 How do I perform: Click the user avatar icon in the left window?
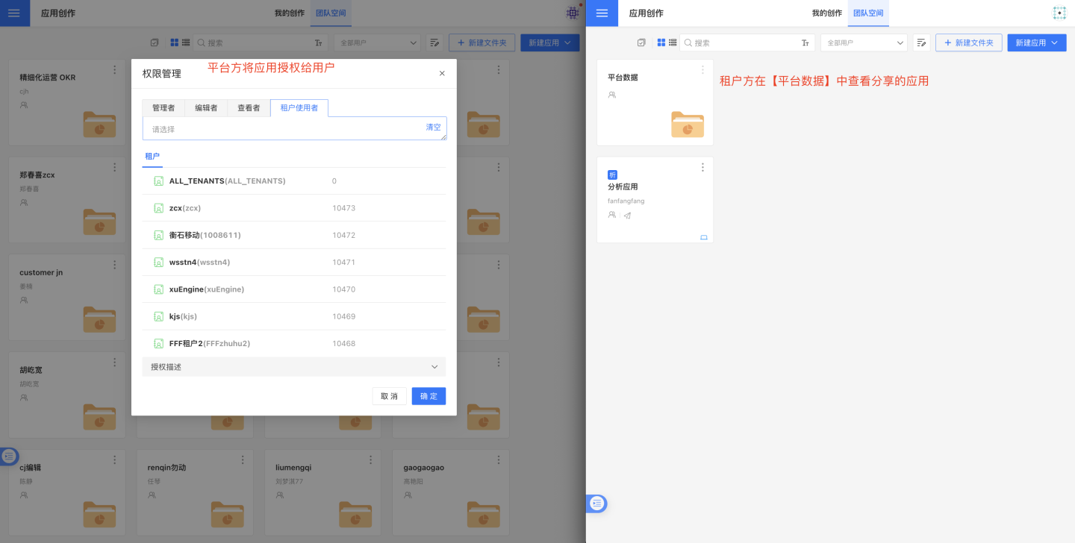(573, 13)
